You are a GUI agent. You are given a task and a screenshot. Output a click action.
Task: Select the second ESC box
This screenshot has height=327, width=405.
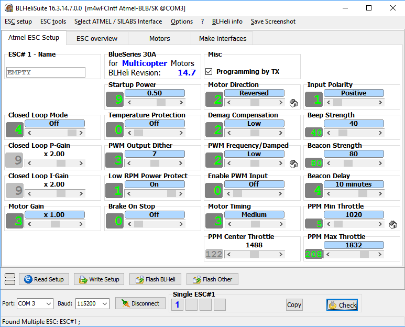191,304
